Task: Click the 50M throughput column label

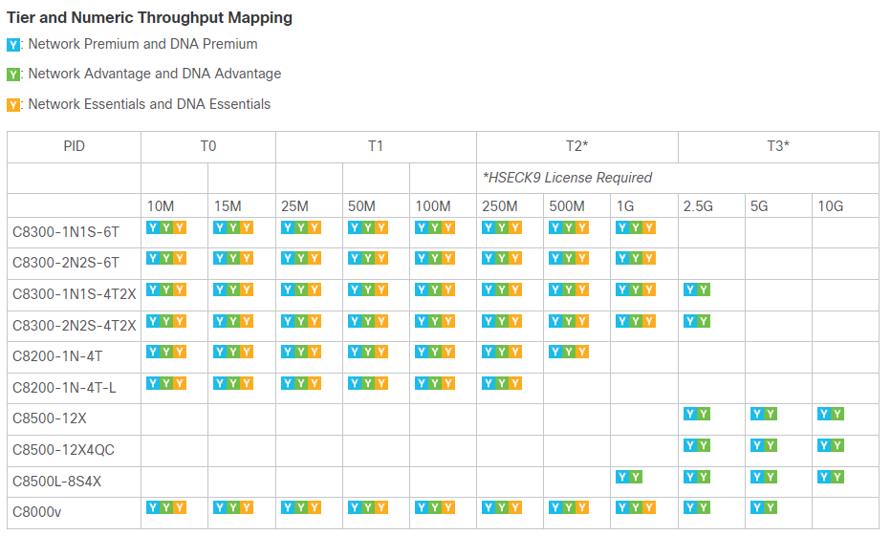Action: pyautogui.click(x=361, y=206)
